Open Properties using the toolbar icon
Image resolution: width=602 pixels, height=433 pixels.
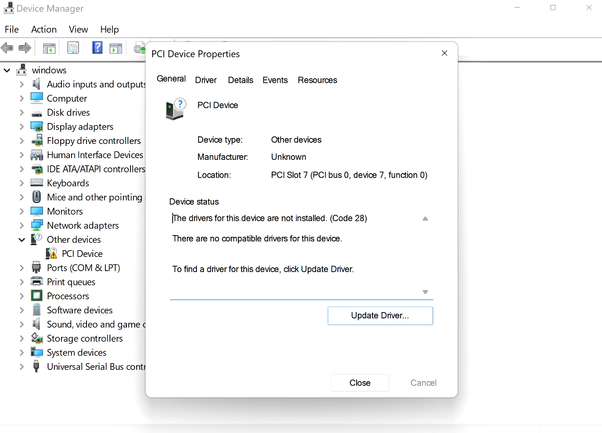point(73,48)
